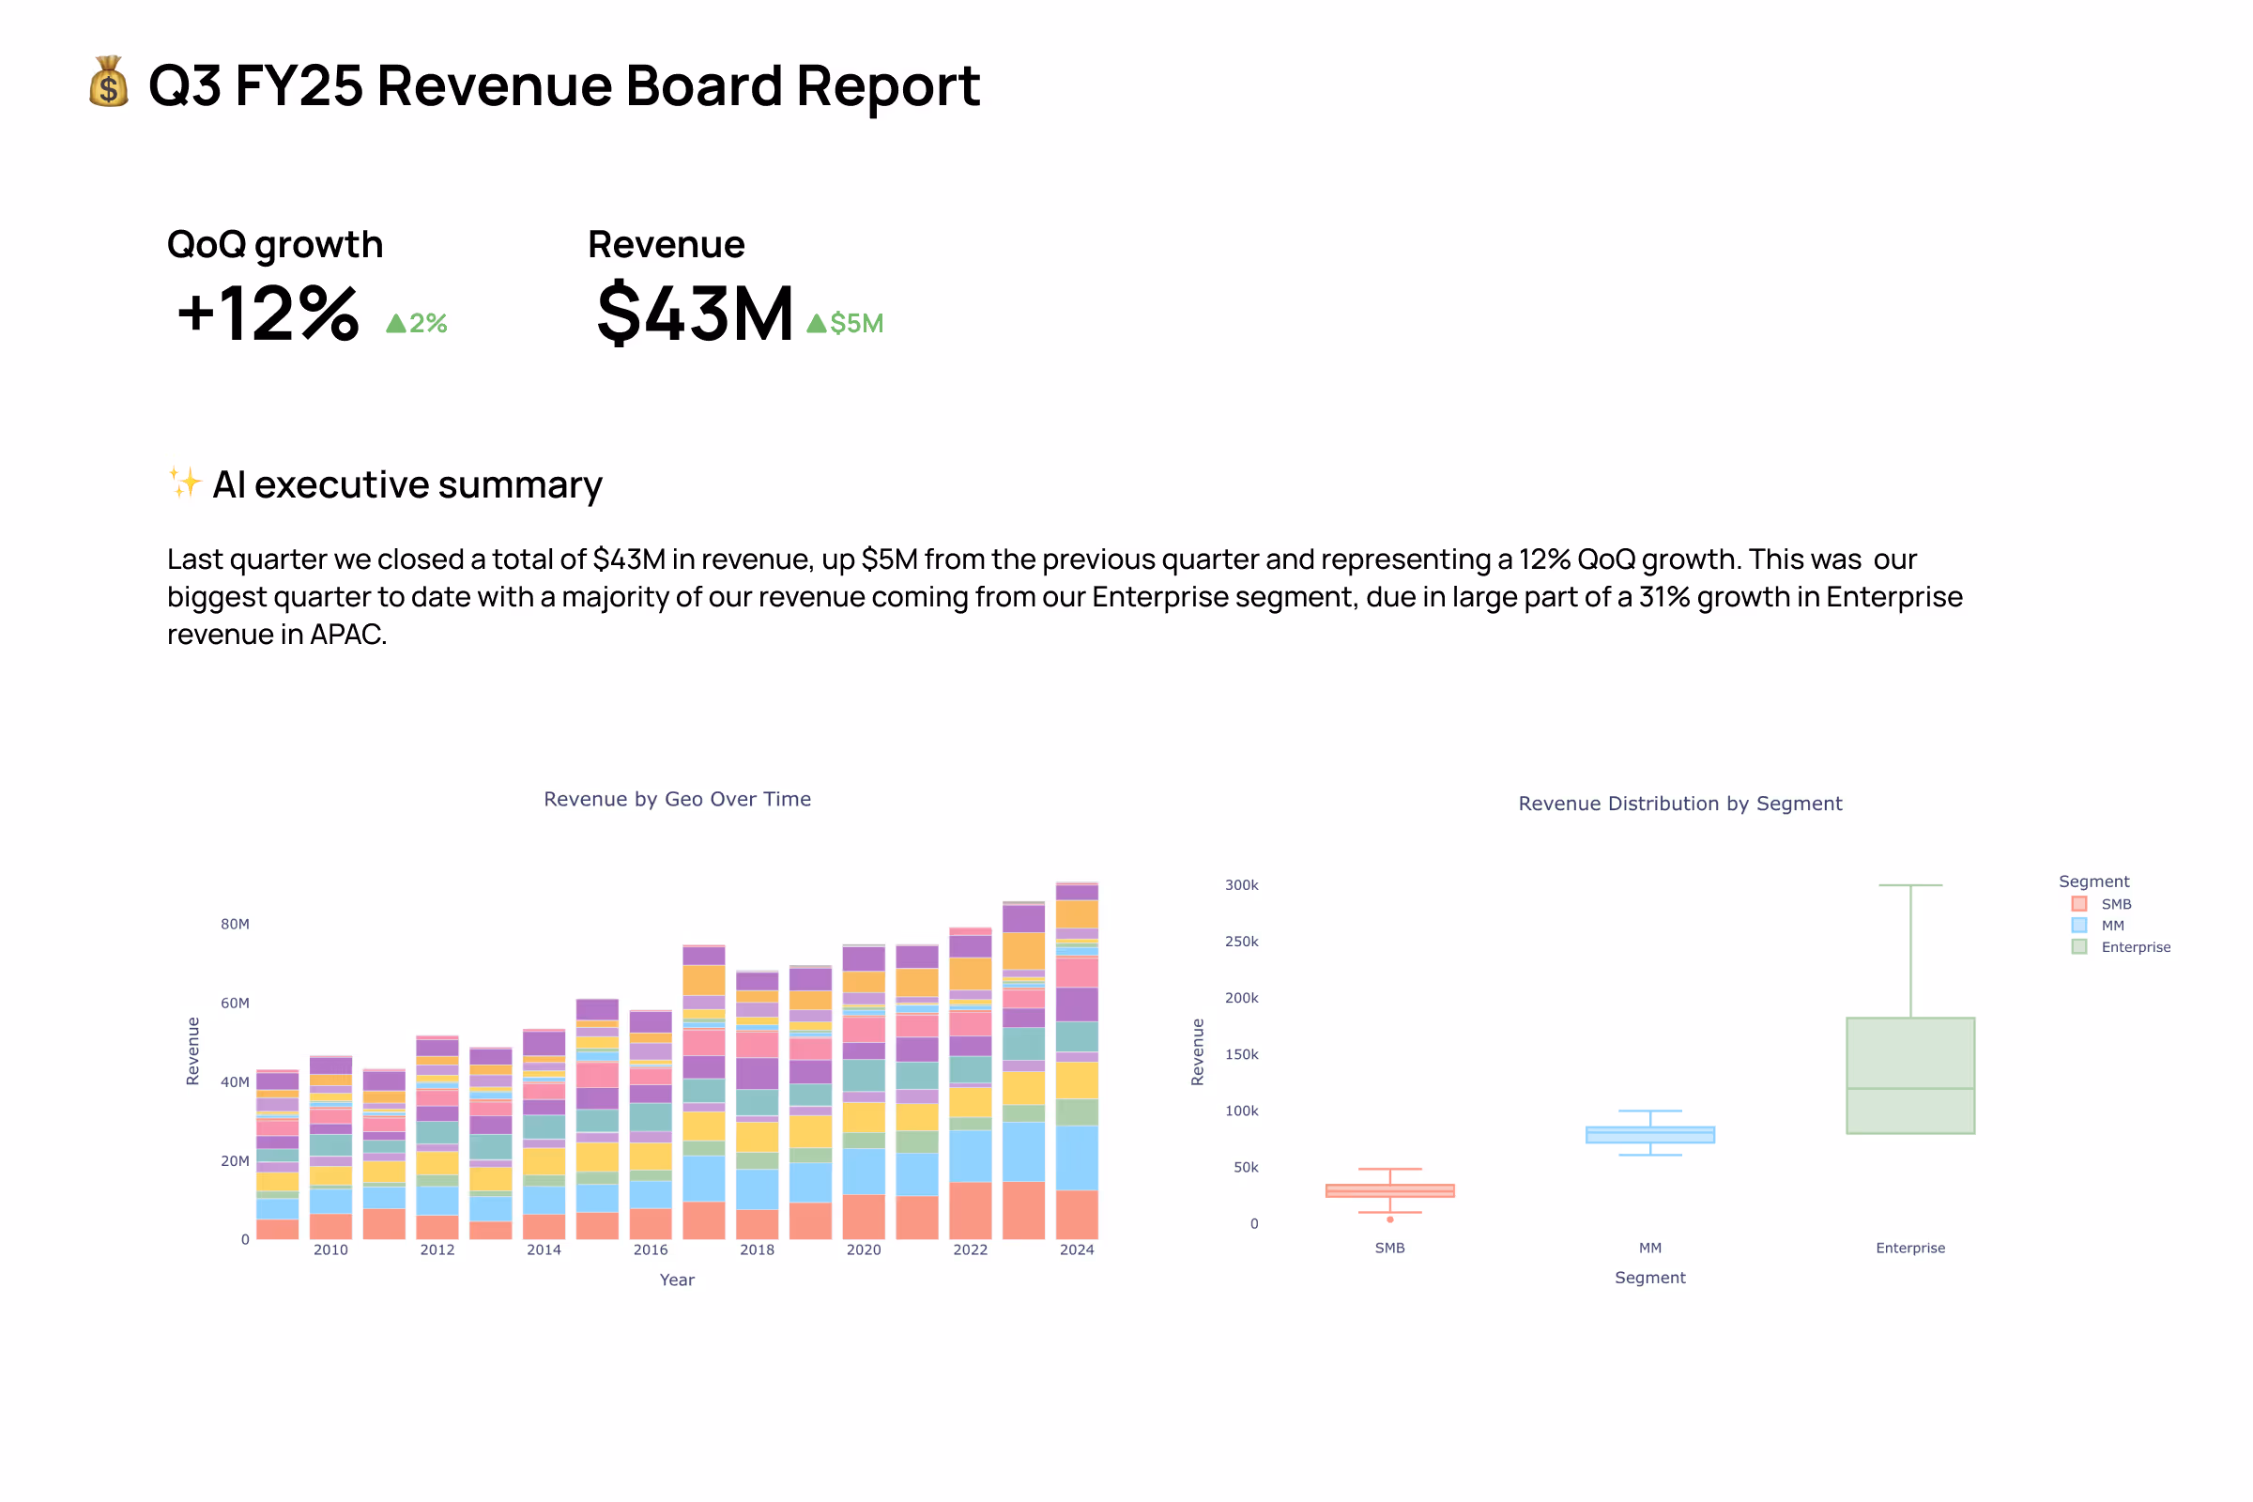
Task: Click the Revenue Distribution by Segment title
Action: pyautogui.click(x=1679, y=804)
